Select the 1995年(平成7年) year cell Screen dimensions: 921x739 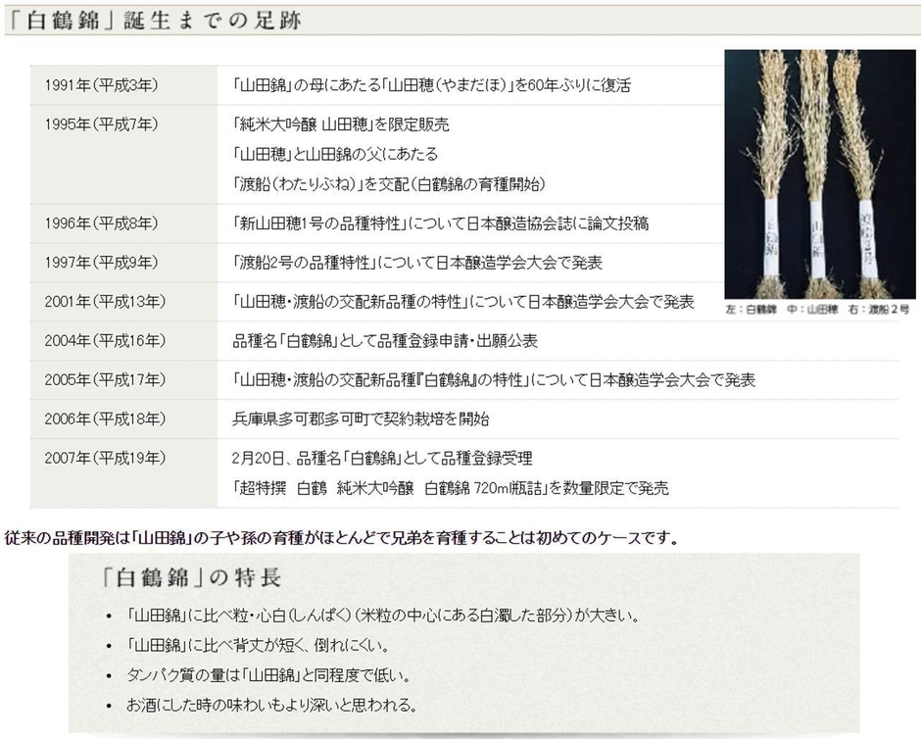click(x=101, y=125)
